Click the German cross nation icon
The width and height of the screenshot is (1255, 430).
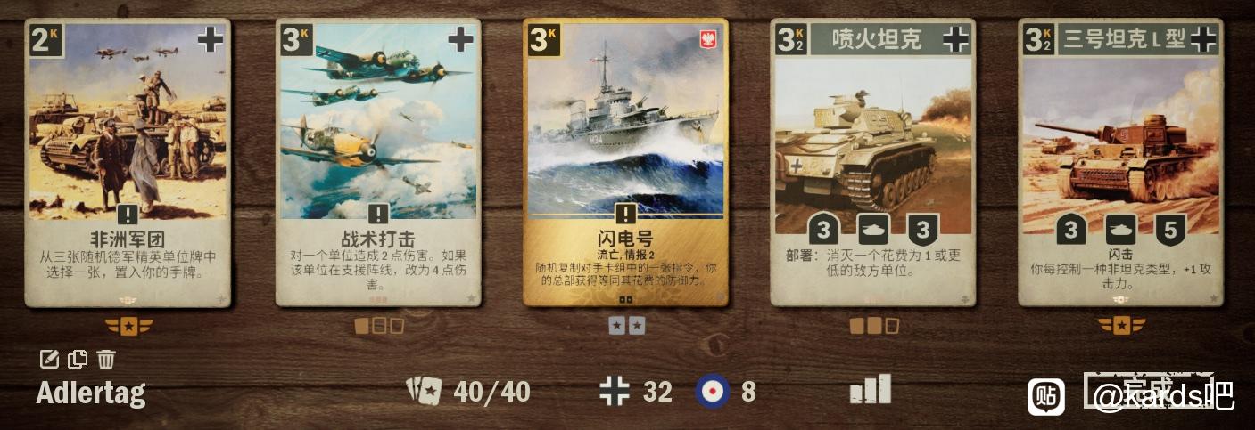[615, 391]
